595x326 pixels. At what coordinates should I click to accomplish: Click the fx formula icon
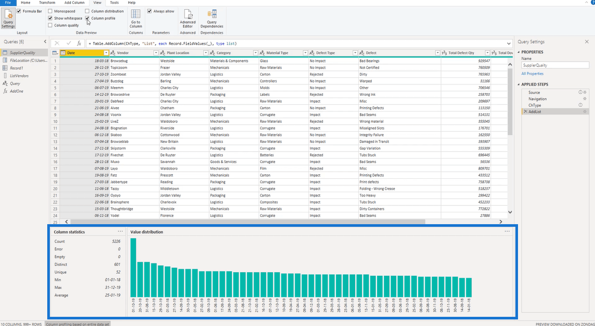click(79, 44)
